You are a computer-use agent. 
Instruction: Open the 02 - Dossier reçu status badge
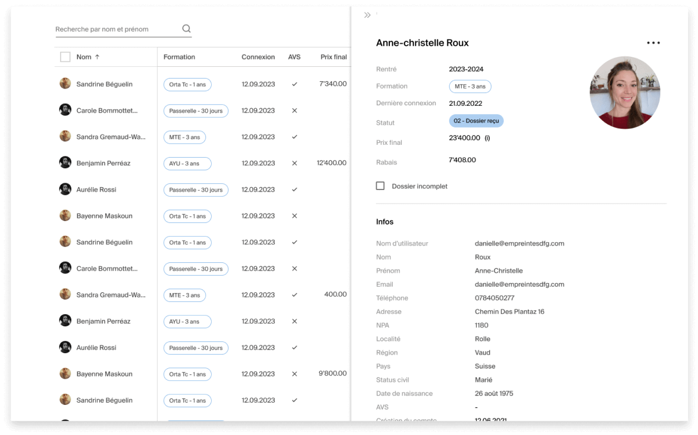476,121
